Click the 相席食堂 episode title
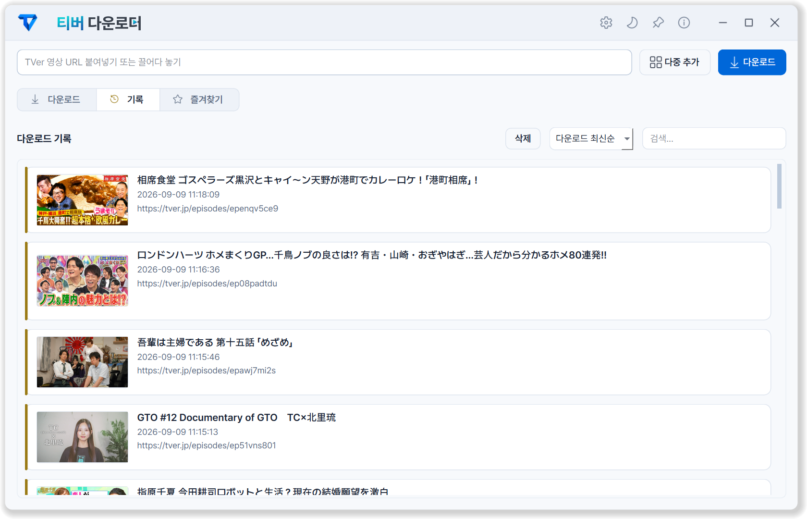 click(x=308, y=180)
